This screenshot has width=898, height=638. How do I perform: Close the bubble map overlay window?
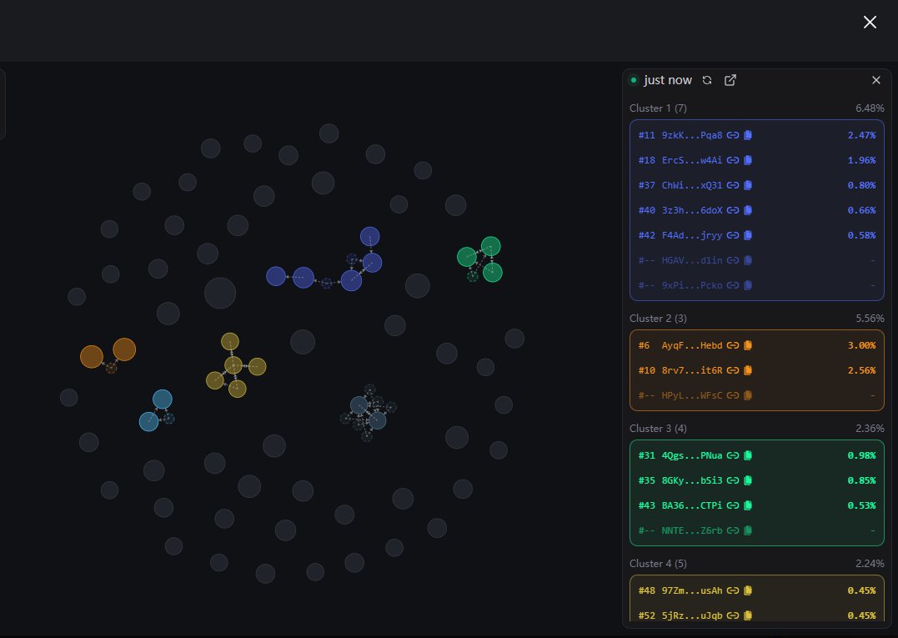(x=870, y=23)
